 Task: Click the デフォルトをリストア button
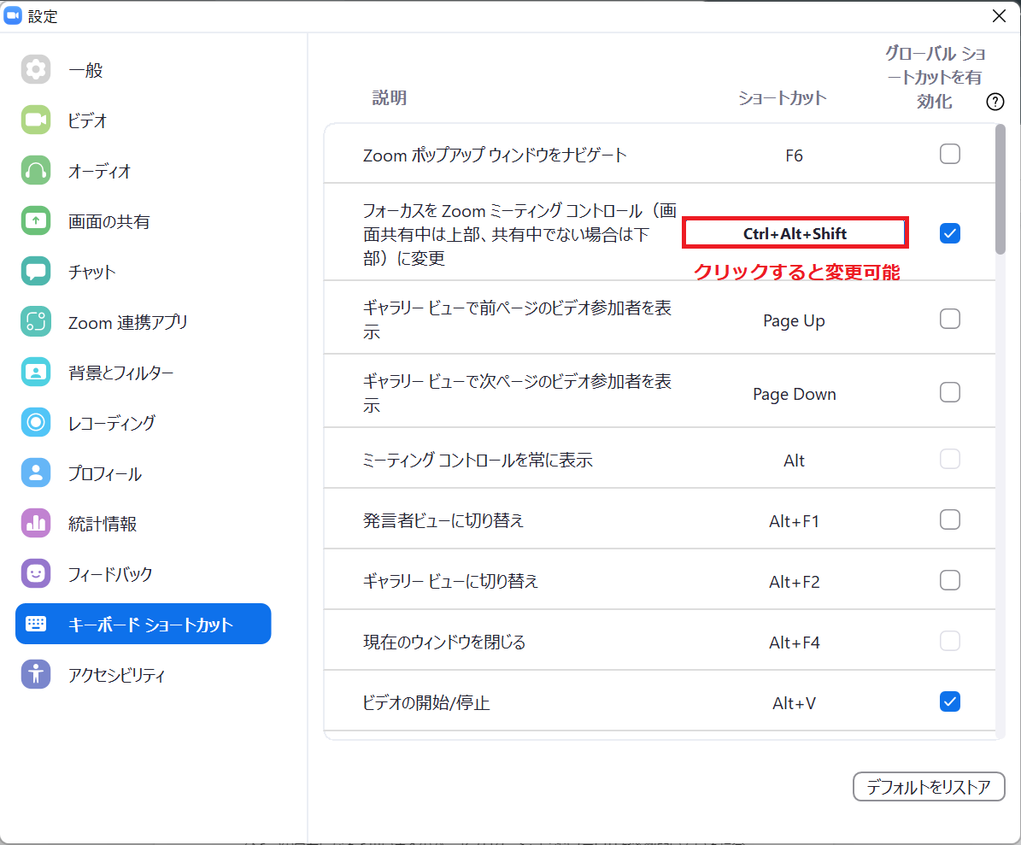coord(928,787)
